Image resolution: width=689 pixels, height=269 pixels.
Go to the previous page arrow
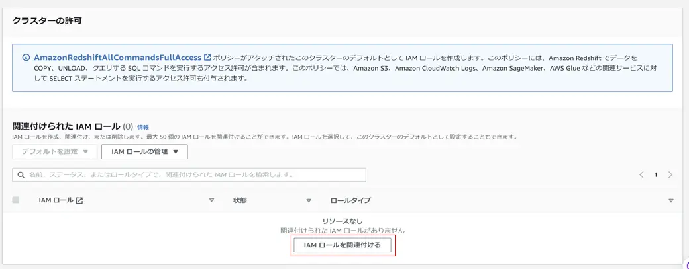(x=641, y=174)
